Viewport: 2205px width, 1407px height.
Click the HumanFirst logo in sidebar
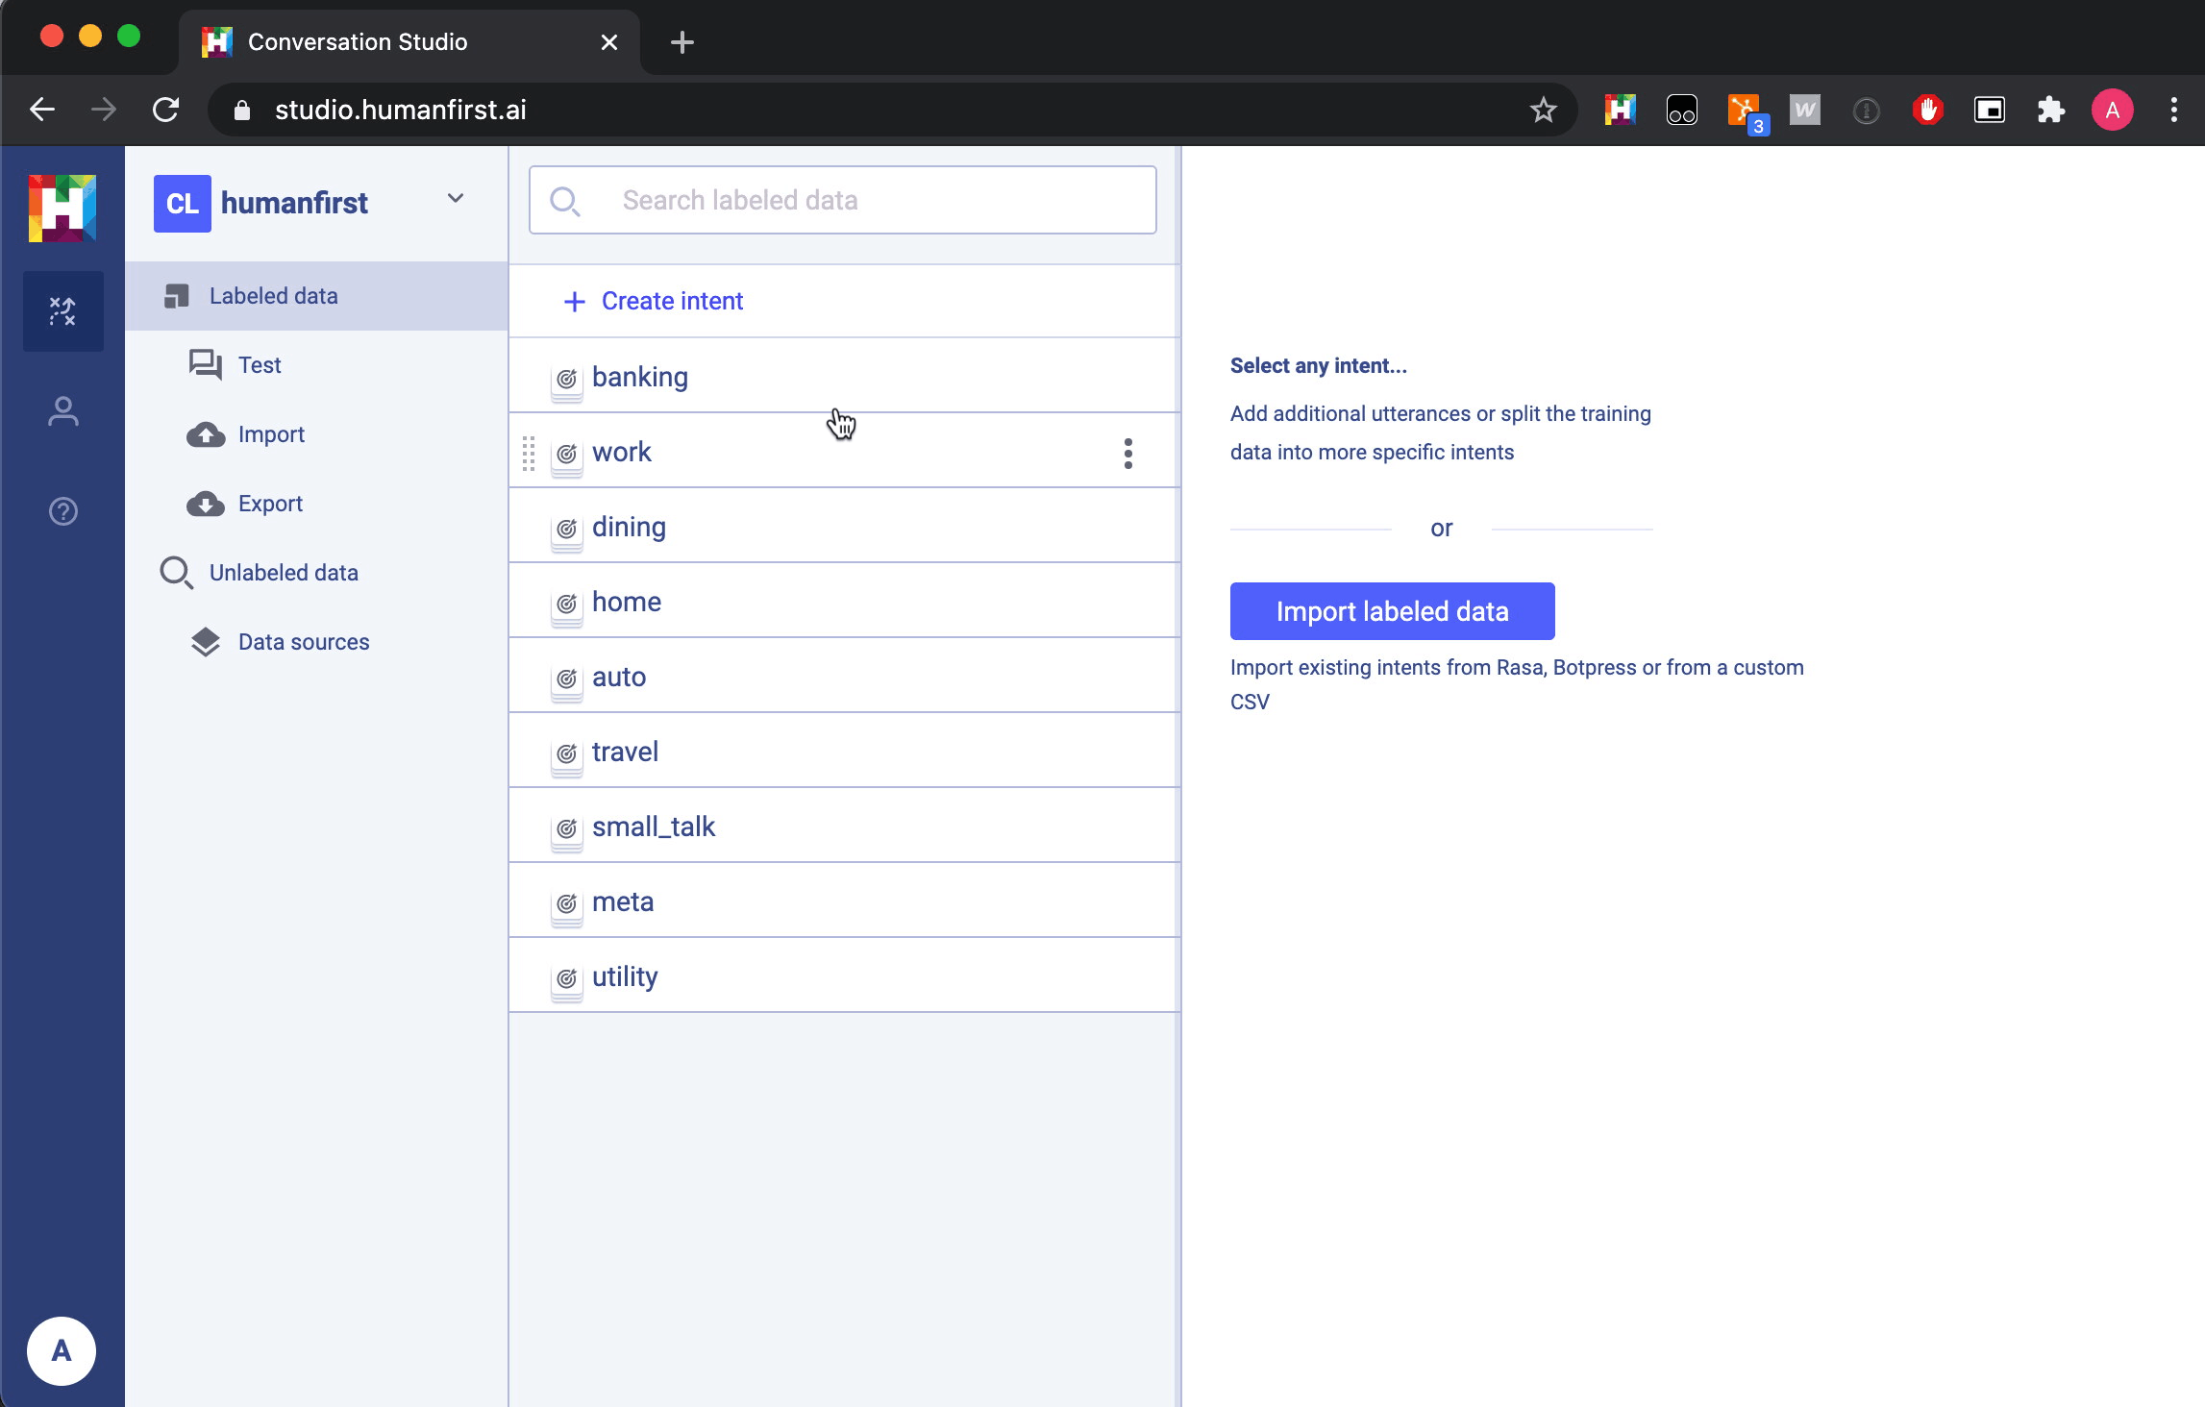click(x=62, y=208)
